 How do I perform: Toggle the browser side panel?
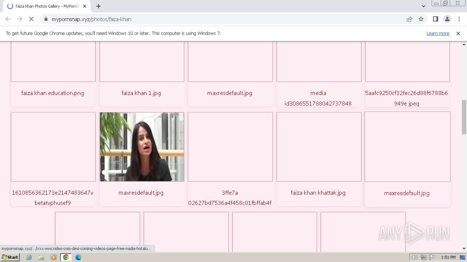coord(435,19)
